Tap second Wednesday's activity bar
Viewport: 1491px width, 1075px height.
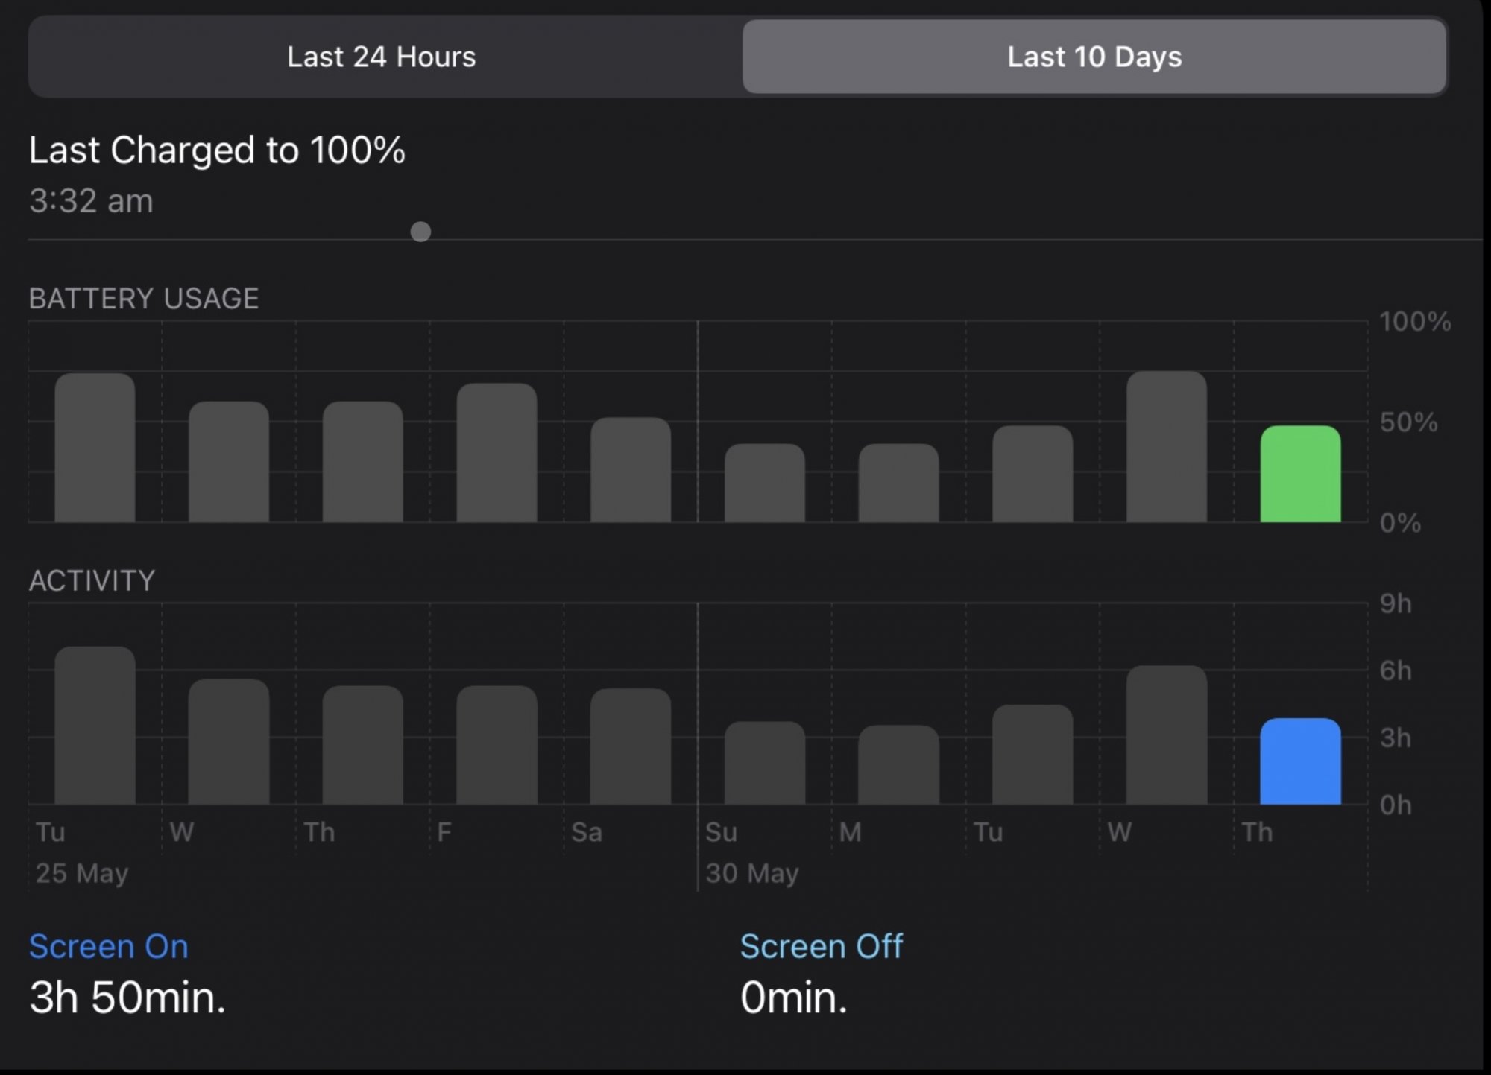point(1166,735)
